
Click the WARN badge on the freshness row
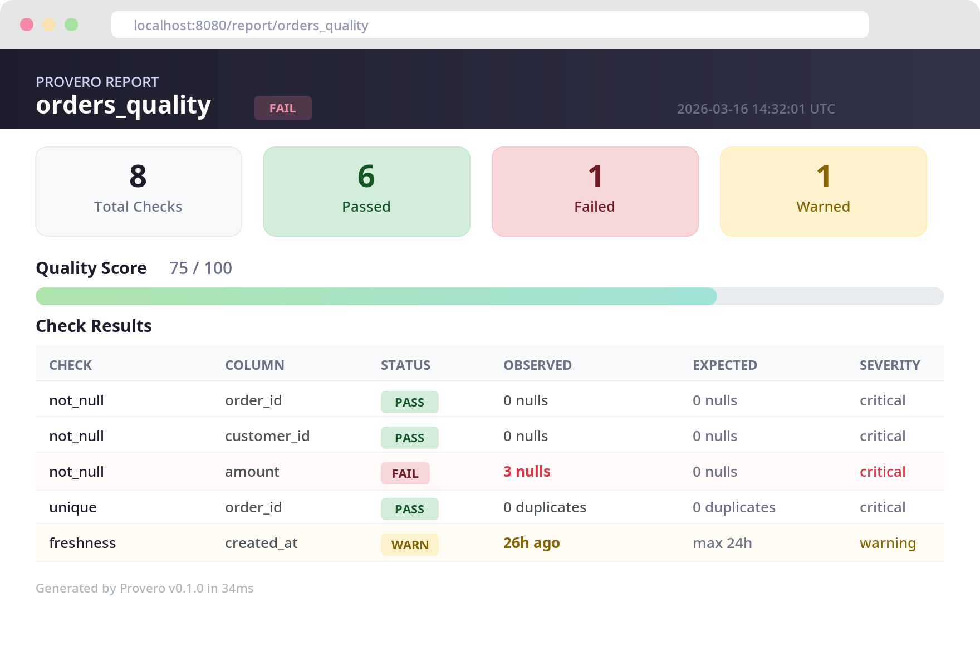[409, 545]
